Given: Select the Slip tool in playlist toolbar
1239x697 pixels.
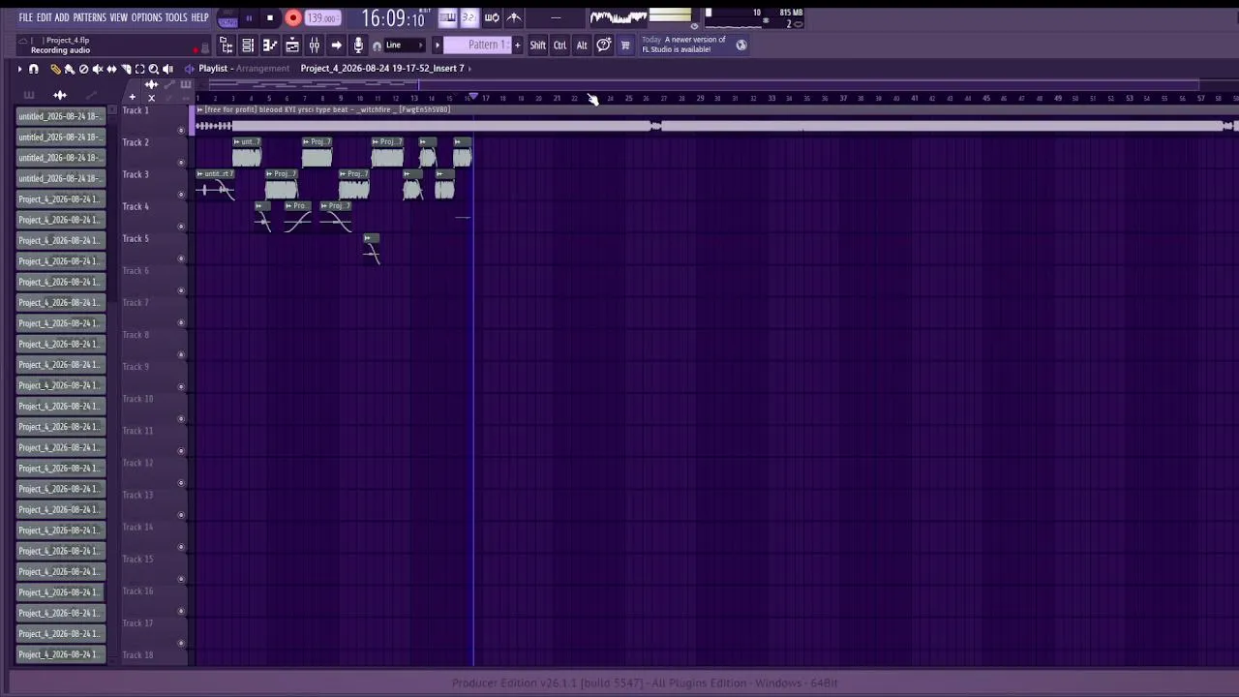Looking at the screenshot, I should [x=111, y=69].
